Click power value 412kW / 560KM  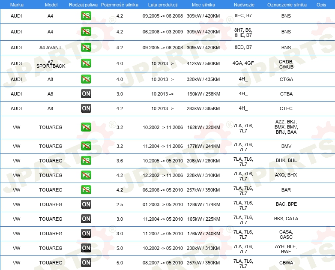click(x=203, y=63)
